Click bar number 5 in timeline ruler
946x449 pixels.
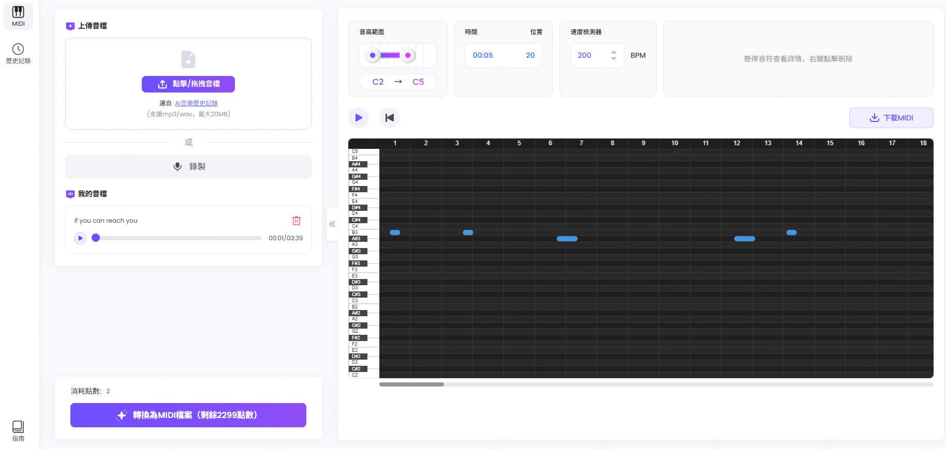pyautogui.click(x=519, y=143)
